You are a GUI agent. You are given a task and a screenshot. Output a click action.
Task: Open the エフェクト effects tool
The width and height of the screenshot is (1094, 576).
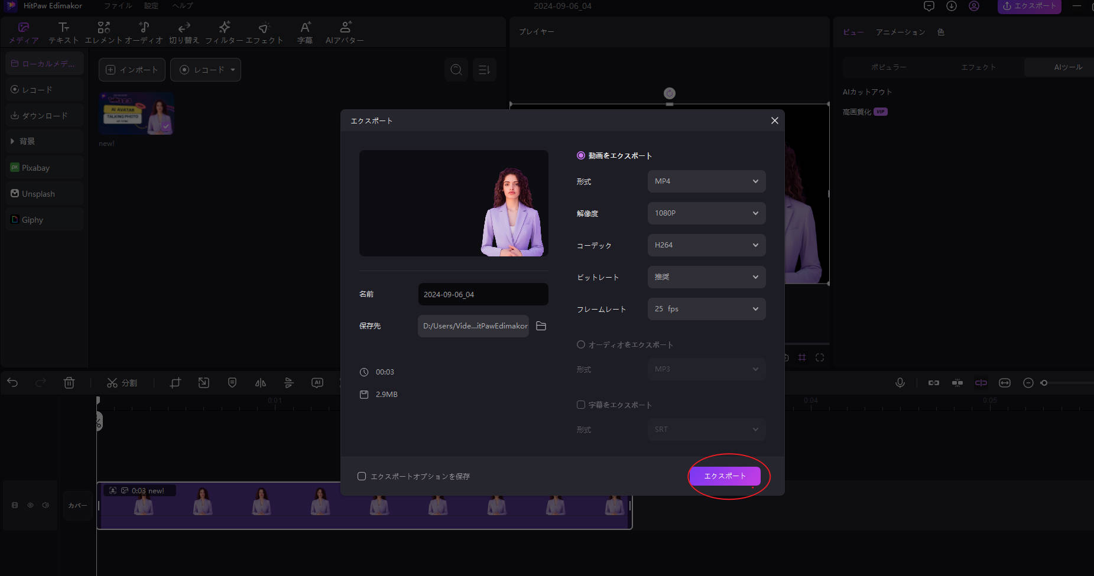click(x=264, y=32)
